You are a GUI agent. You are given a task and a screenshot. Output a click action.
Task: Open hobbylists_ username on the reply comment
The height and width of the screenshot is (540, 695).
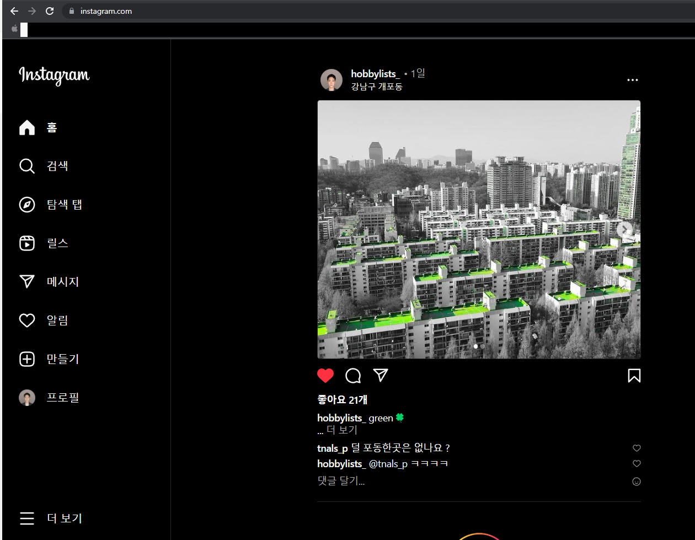(341, 464)
